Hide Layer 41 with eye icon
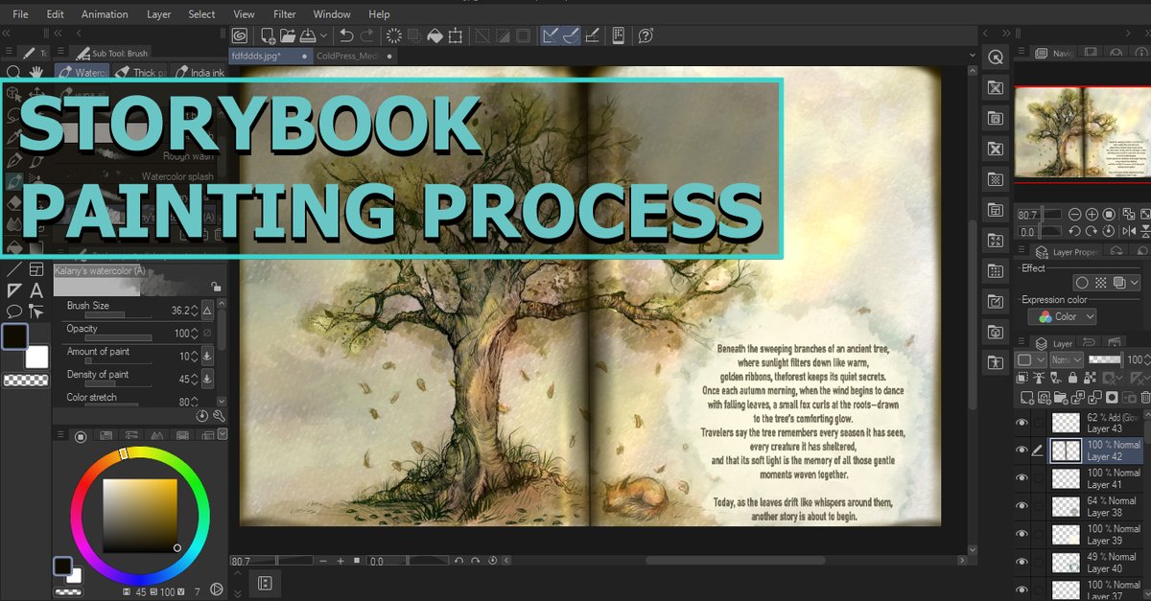The image size is (1151, 601). click(1022, 478)
